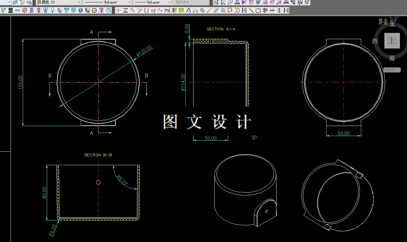Activate the red cross centerline tool
The image size is (407, 242).
[x=118, y=10]
